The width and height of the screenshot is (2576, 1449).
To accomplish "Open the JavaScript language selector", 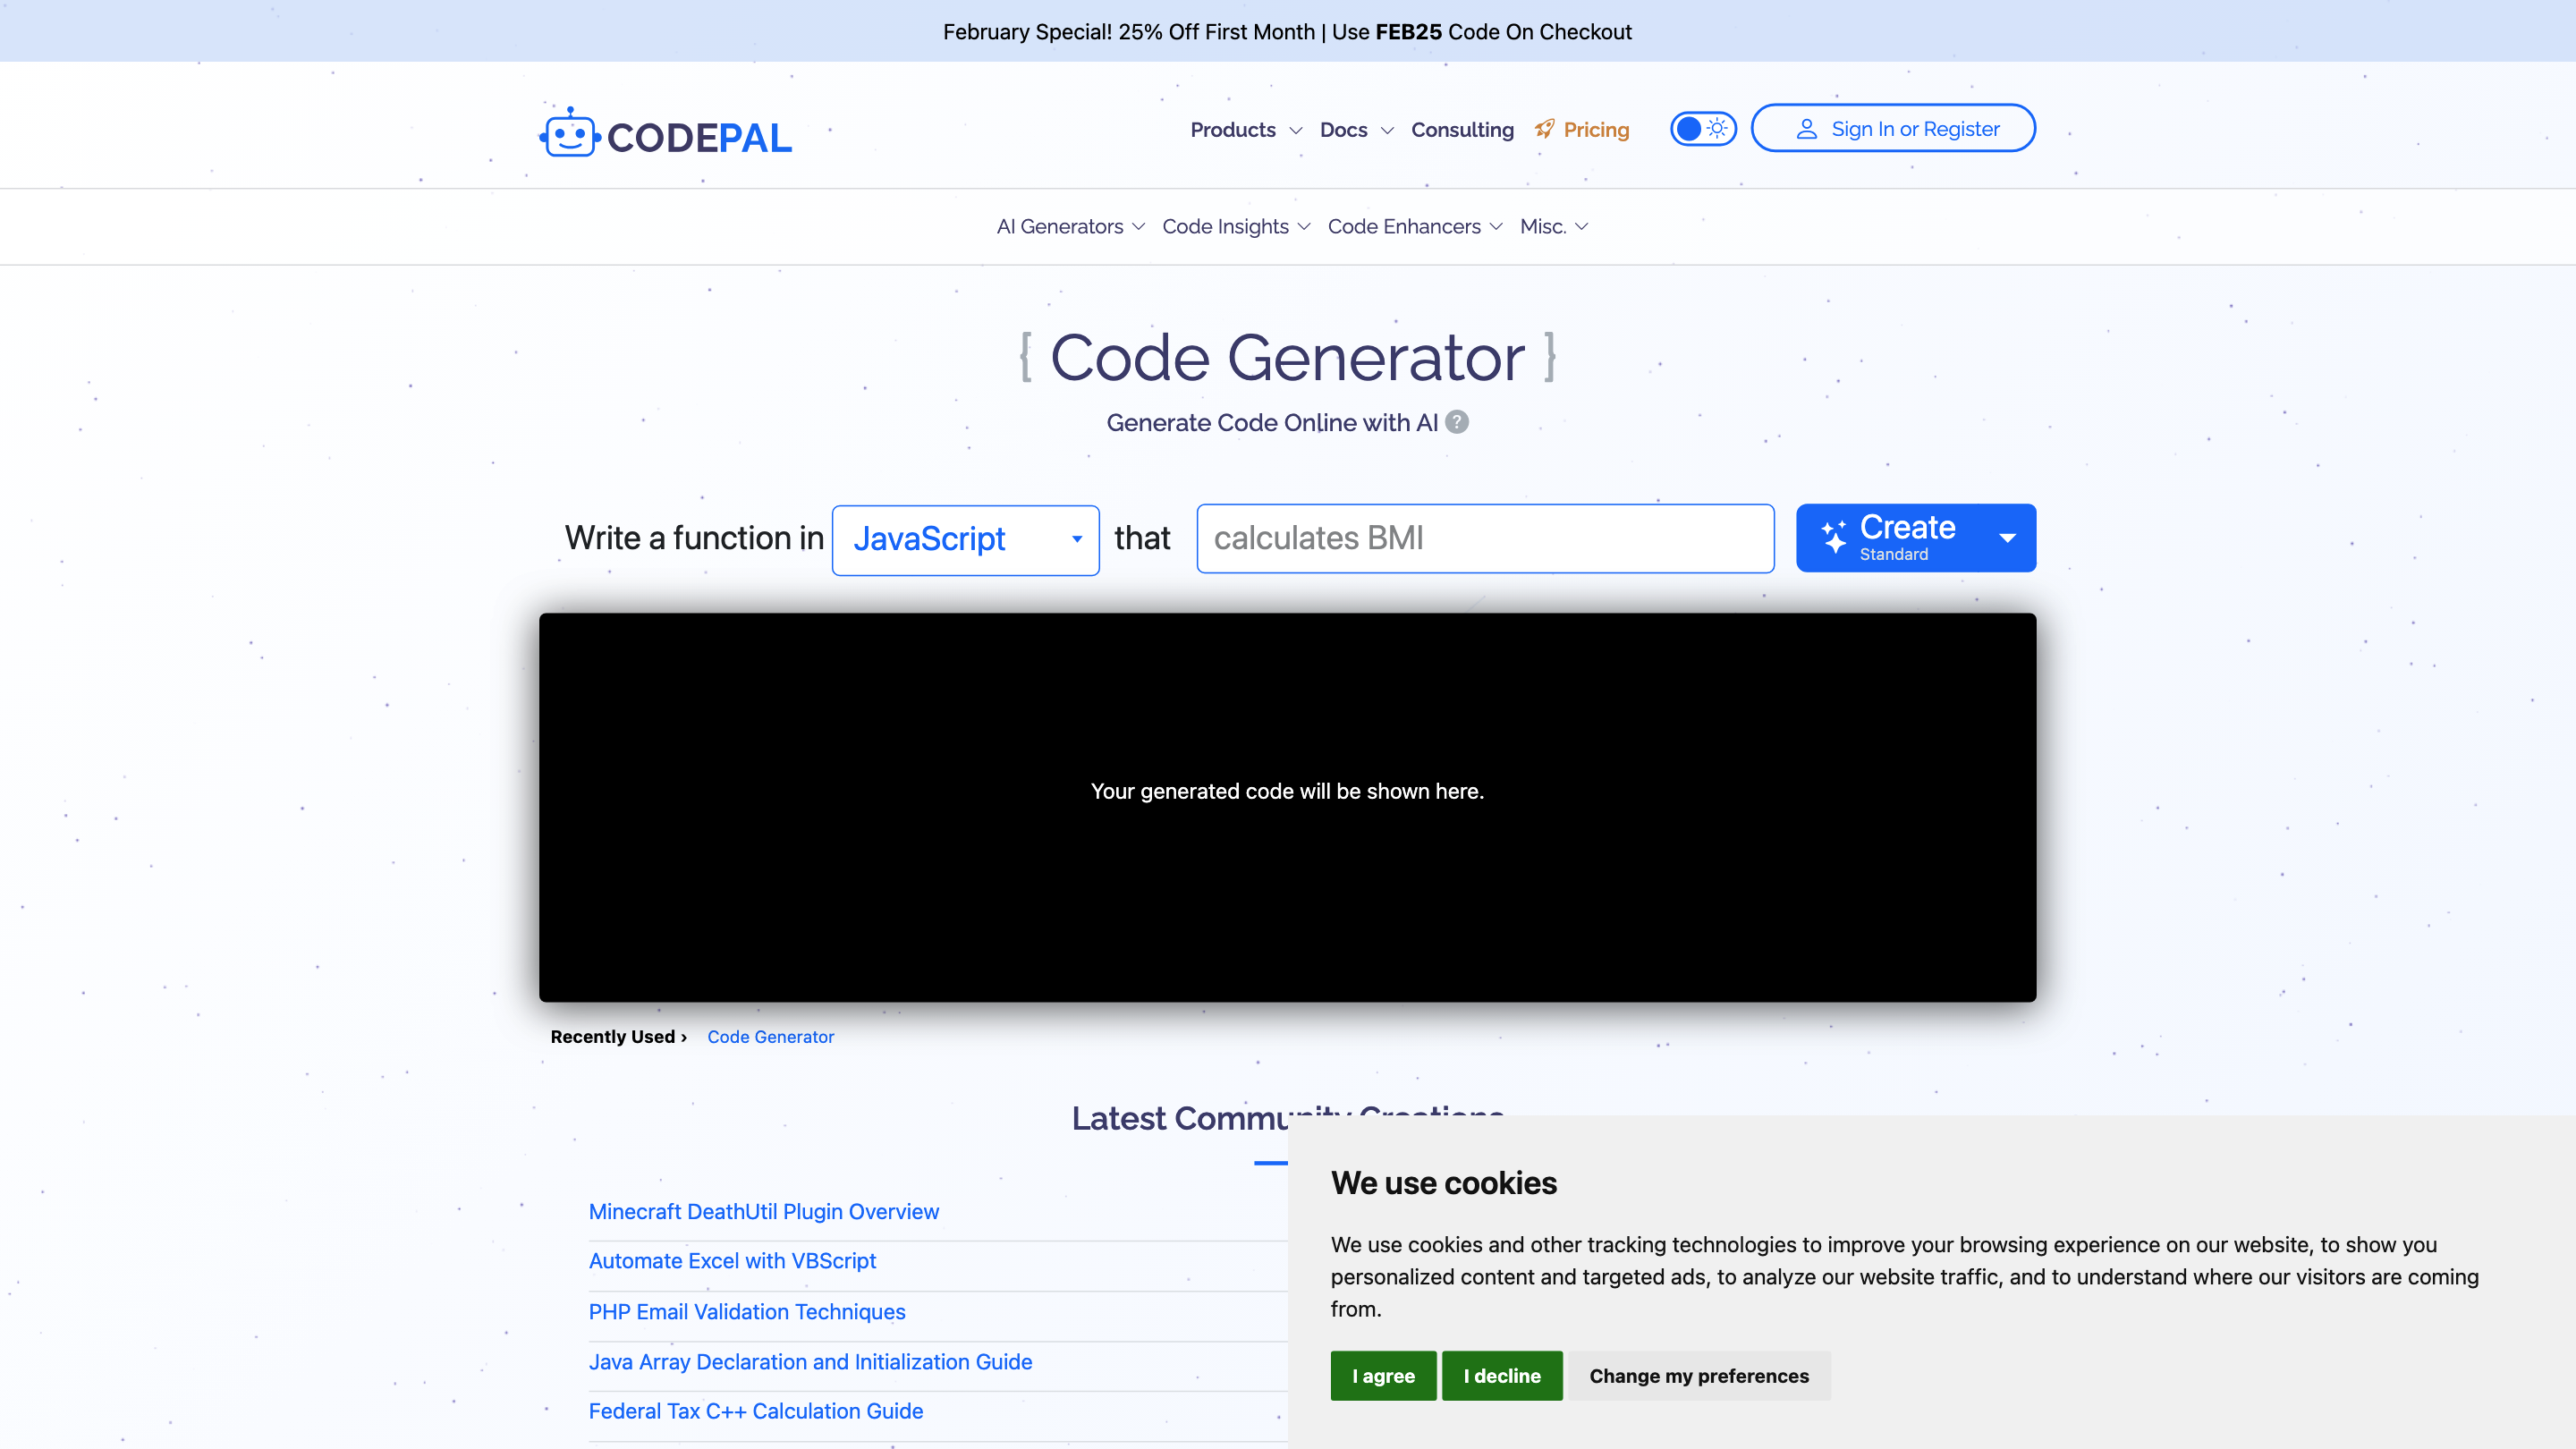I will [x=964, y=539].
